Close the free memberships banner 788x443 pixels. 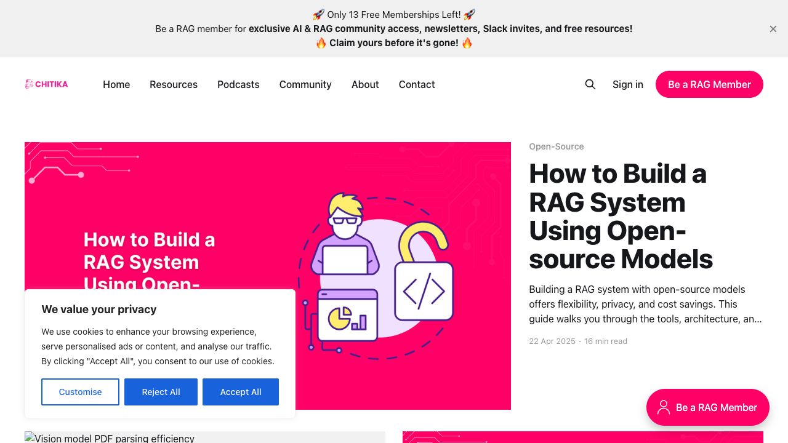[x=773, y=29]
